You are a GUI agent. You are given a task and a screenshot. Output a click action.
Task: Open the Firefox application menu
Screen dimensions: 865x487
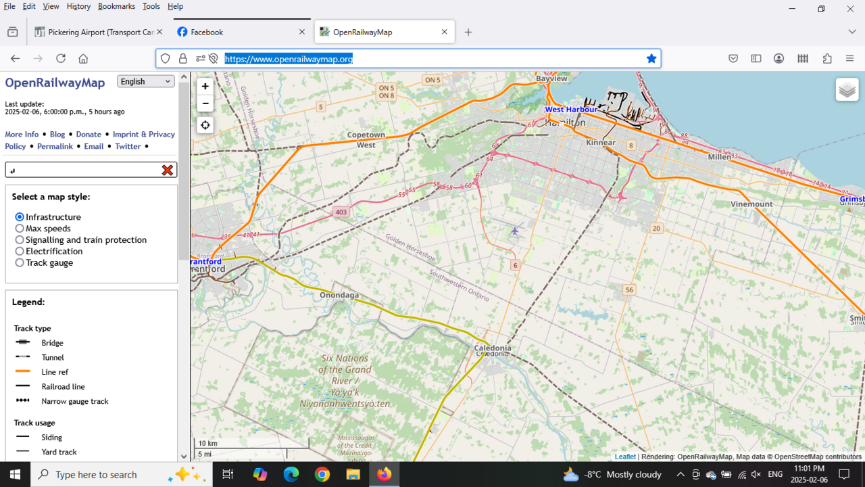pos(849,59)
